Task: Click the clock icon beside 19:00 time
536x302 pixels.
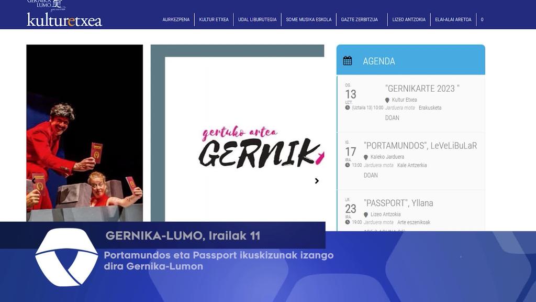Action: pyautogui.click(x=348, y=222)
